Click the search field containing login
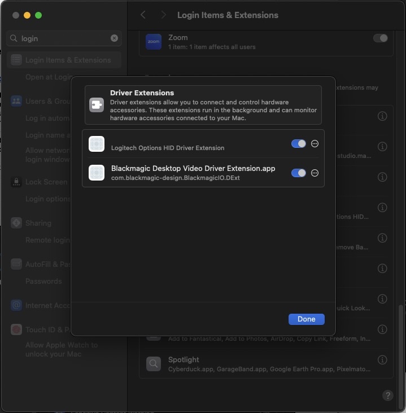This screenshot has height=413, width=406. tap(64, 38)
